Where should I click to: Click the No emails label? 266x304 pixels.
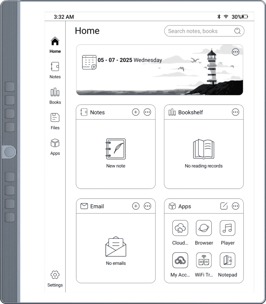click(x=116, y=263)
